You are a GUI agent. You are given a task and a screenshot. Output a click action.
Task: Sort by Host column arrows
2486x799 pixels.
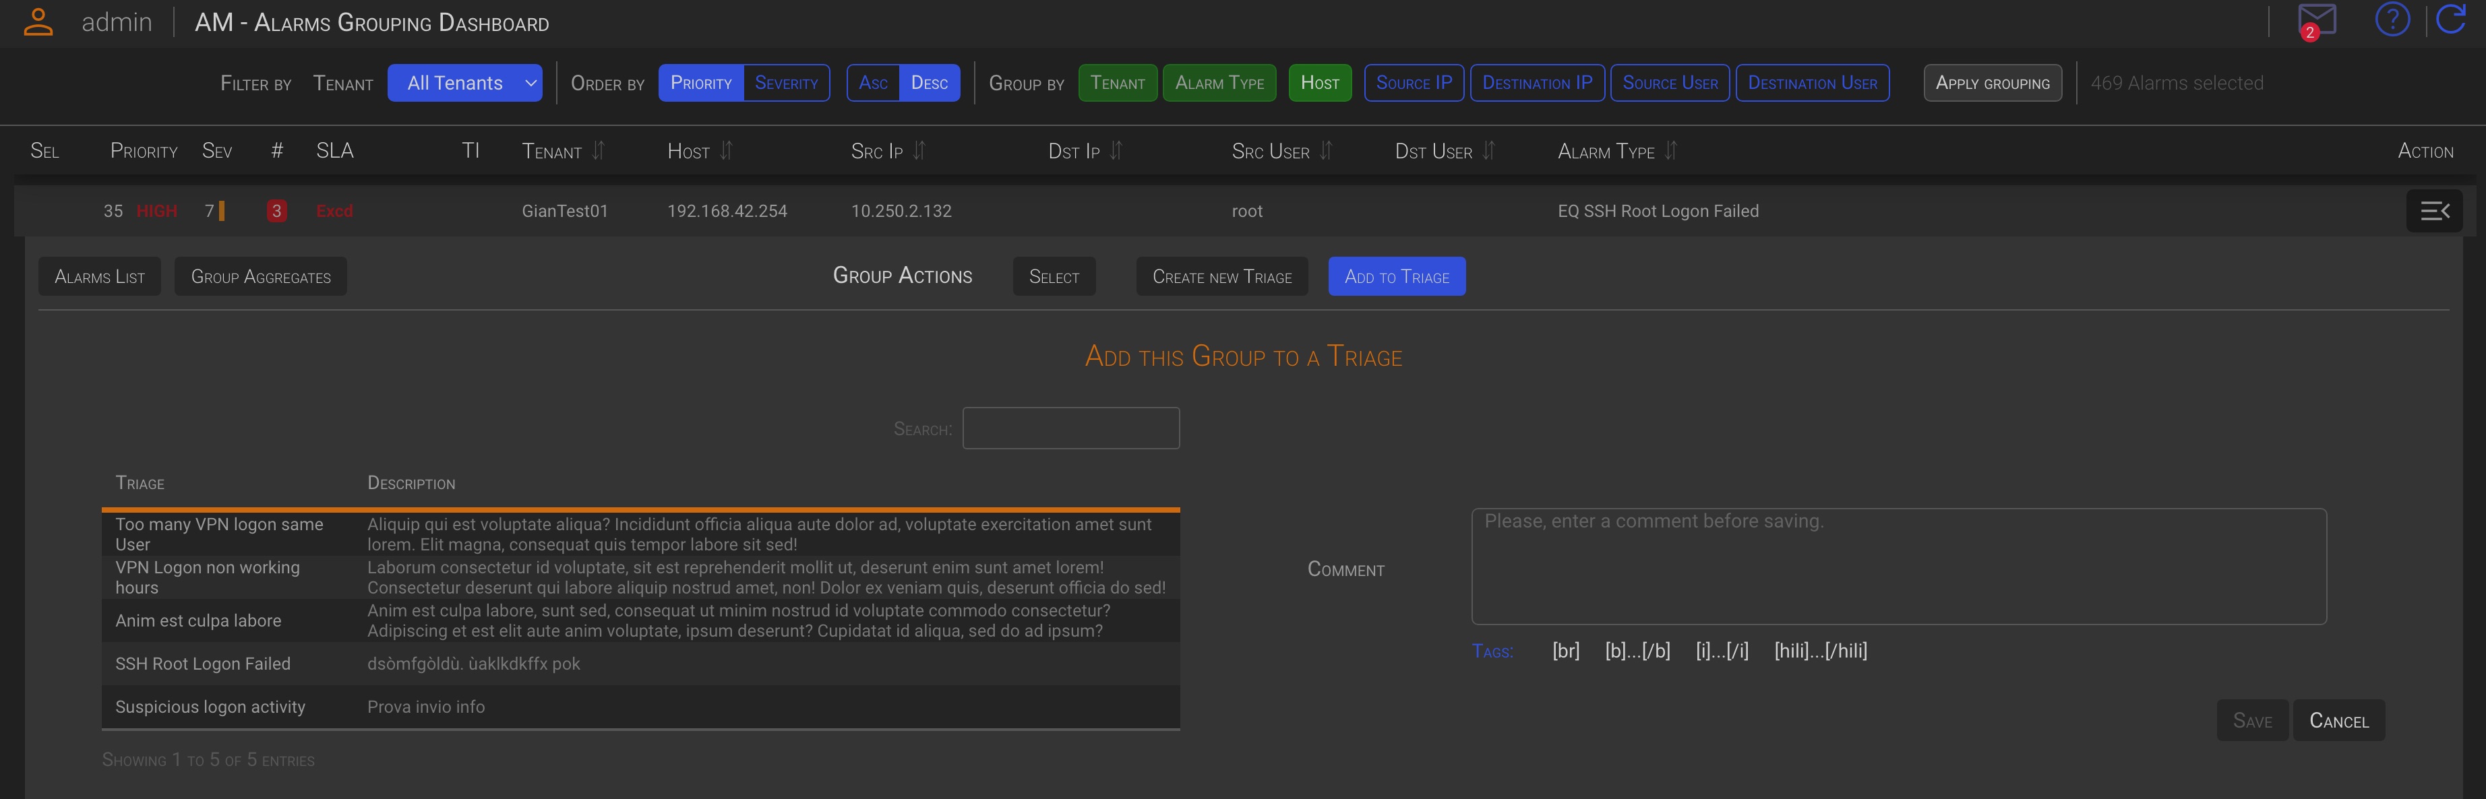(x=727, y=150)
